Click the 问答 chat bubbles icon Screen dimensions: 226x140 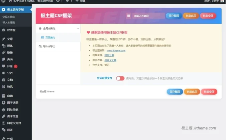(x=3, y=130)
